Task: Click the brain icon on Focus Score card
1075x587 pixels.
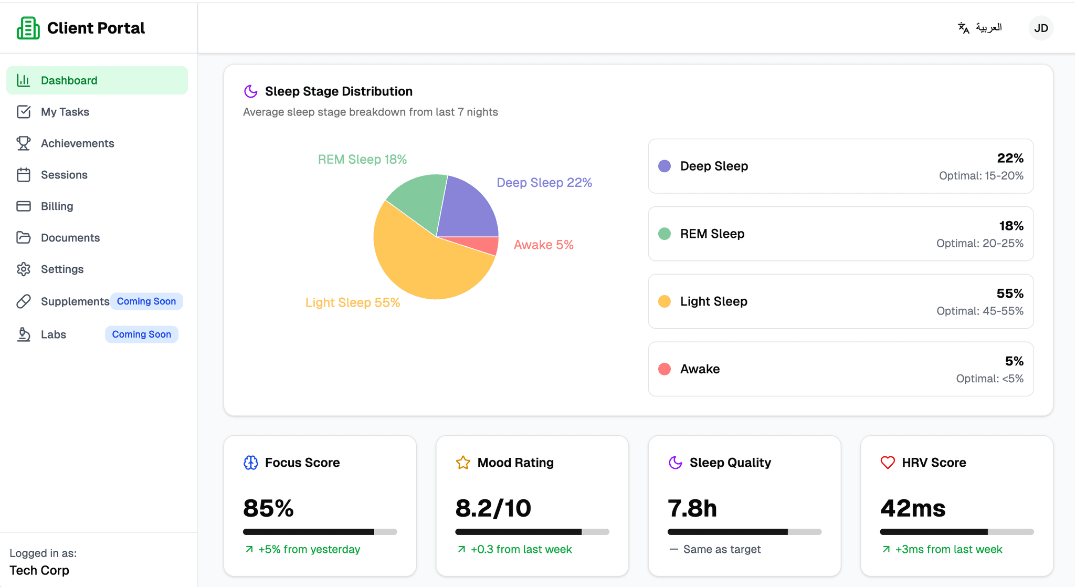Action: [x=250, y=463]
